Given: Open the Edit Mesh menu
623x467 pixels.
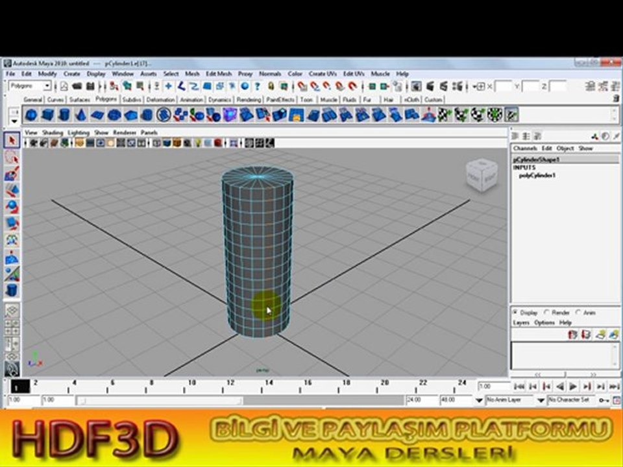Looking at the screenshot, I should [x=219, y=74].
